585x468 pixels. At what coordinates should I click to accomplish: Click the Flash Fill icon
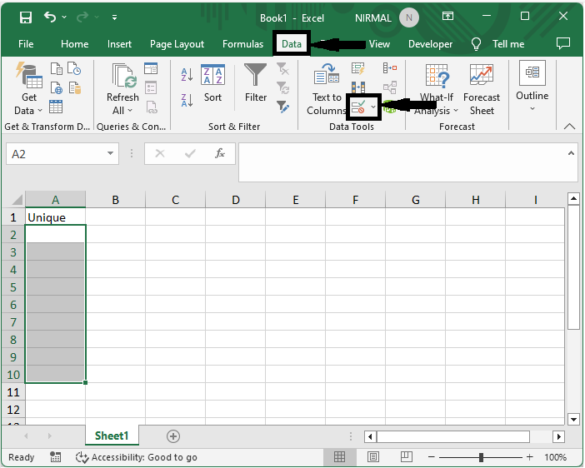pos(358,68)
